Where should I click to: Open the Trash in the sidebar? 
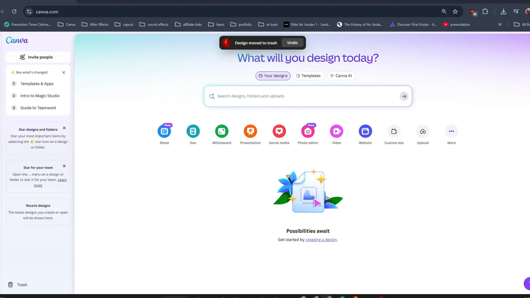click(x=18, y=285)
